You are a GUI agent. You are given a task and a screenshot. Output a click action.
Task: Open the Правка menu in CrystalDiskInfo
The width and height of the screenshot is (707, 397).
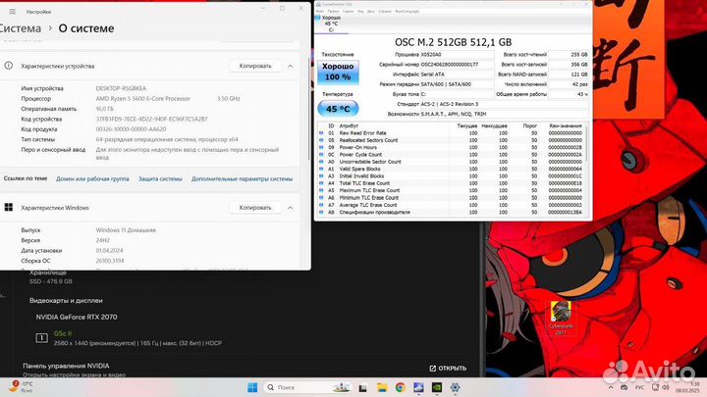coord(333,11)
